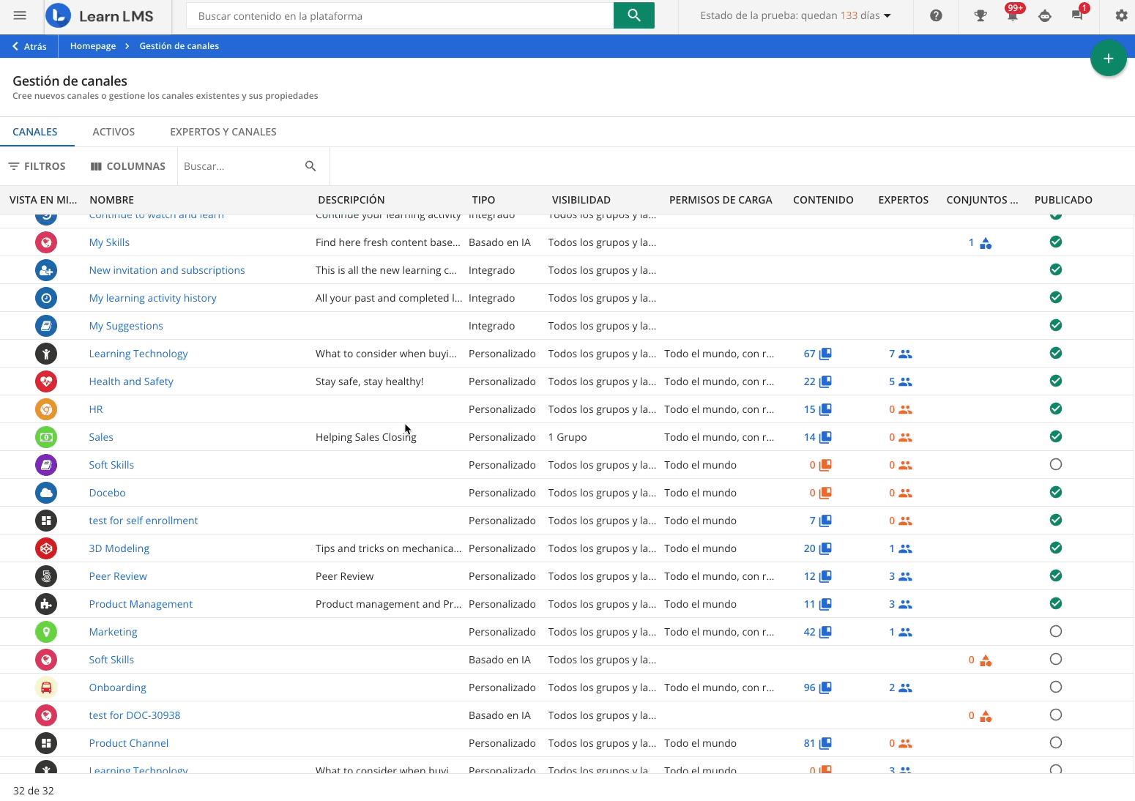Open the My Skills channel link
1135x801 pixels.
(x=109, y=242)
